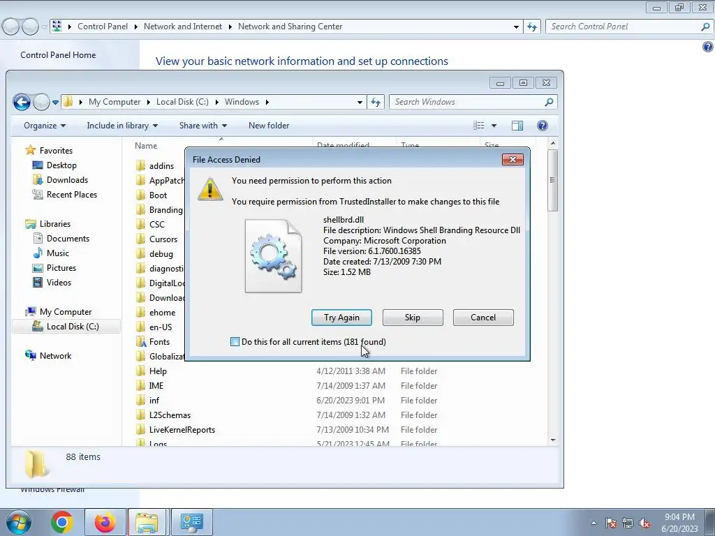This screenshot has height=536, width=715.
Task: Click 'Network and Internet' breadcrumb in Control Panel
Action: pos(183,27)
